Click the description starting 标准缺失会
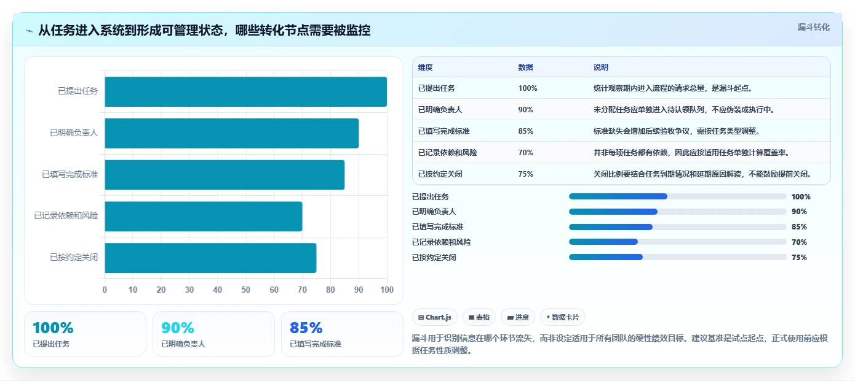The width and height of the screenshot is (855, 381). pyautogui.click(x=677, y=131)
